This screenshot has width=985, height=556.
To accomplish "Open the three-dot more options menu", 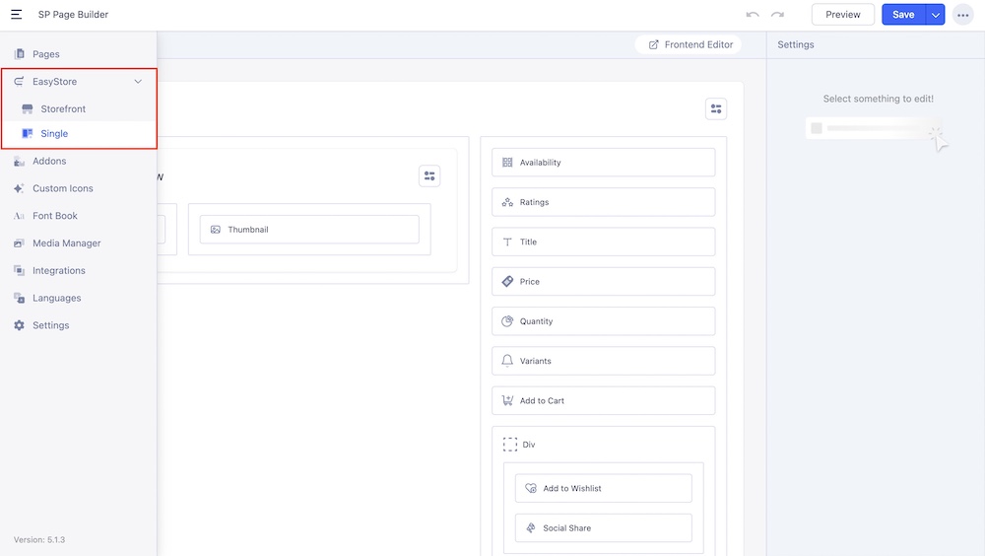I will (962, 15).
